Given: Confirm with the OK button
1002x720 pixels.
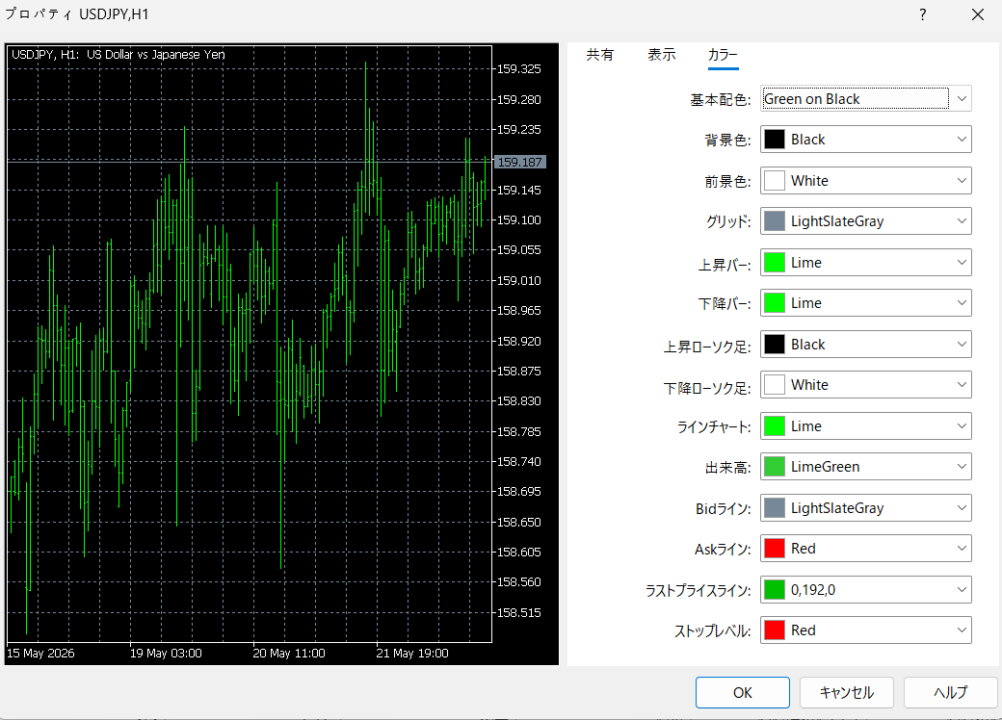Looking at the screenshot, I should point(743,692).
